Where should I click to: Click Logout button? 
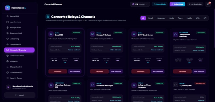click(x=20, y=95)
